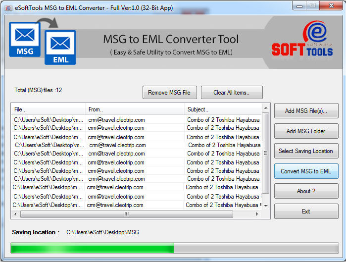This screenshot has width=346, height=262.
Task: Minimize the converter window
Action: (x=299, y=6)
